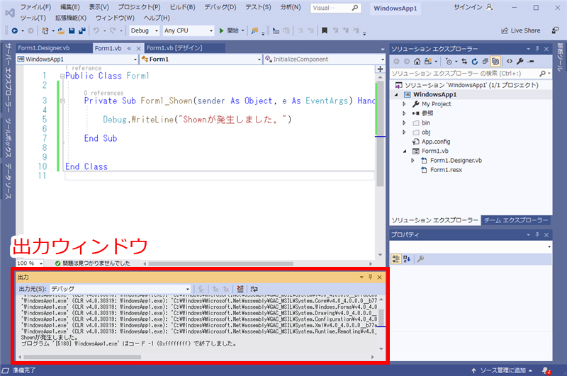Click the Live Share button

pyautogui.click(x=520, y=30)
